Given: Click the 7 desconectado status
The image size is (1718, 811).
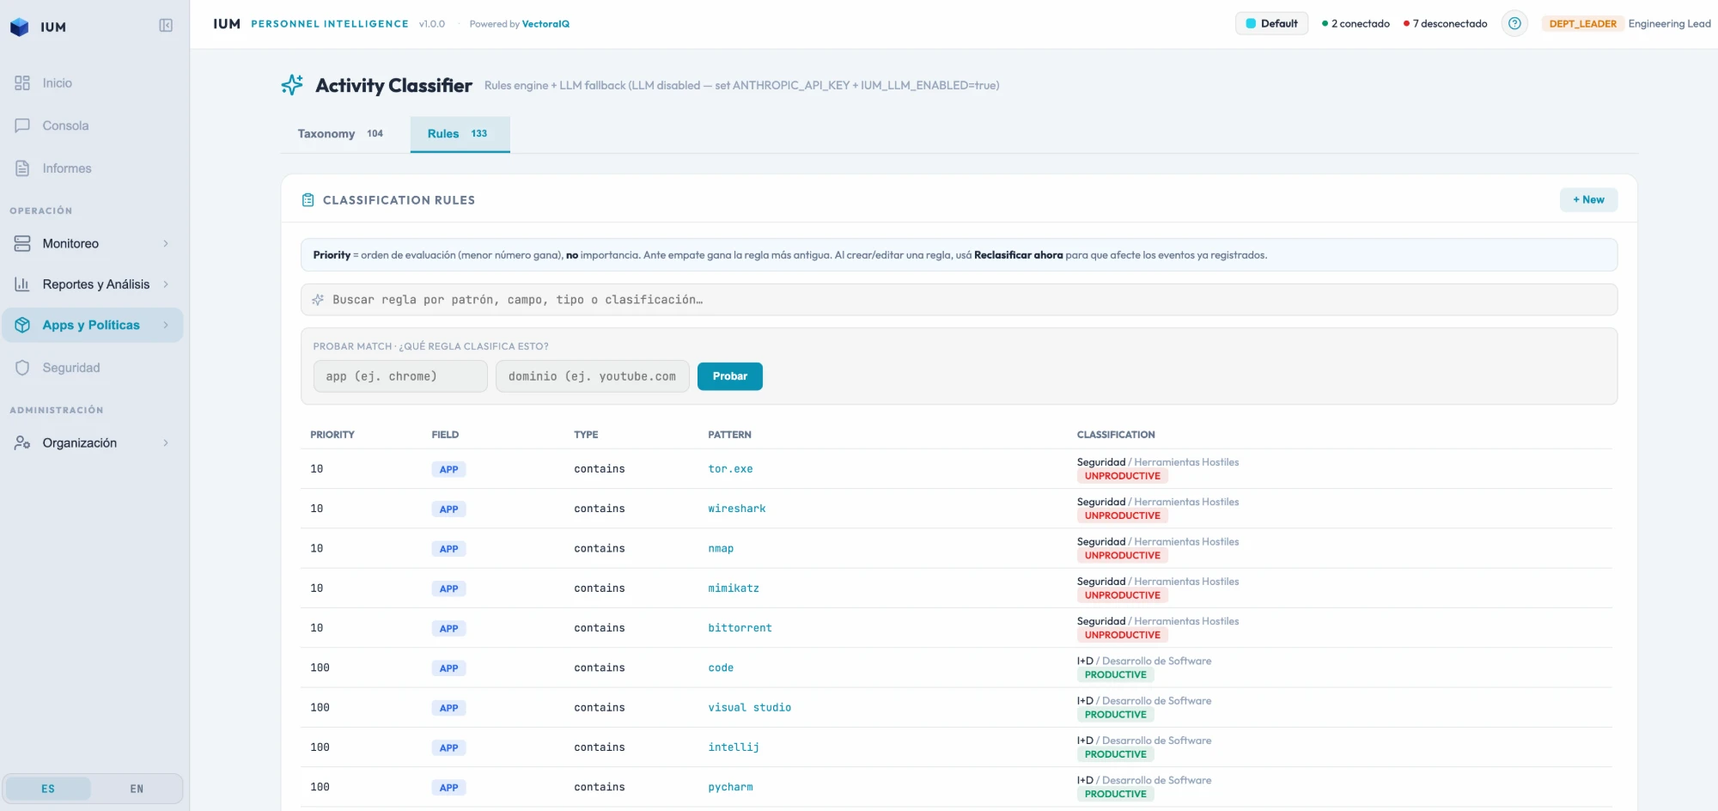Looking at the screenshot, I should click(x=1445, y=24).
